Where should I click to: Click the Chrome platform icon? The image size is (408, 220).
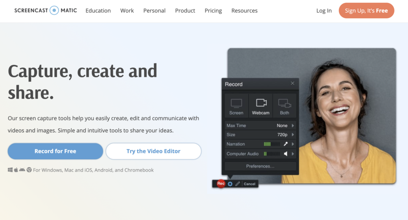pos(29,170)
